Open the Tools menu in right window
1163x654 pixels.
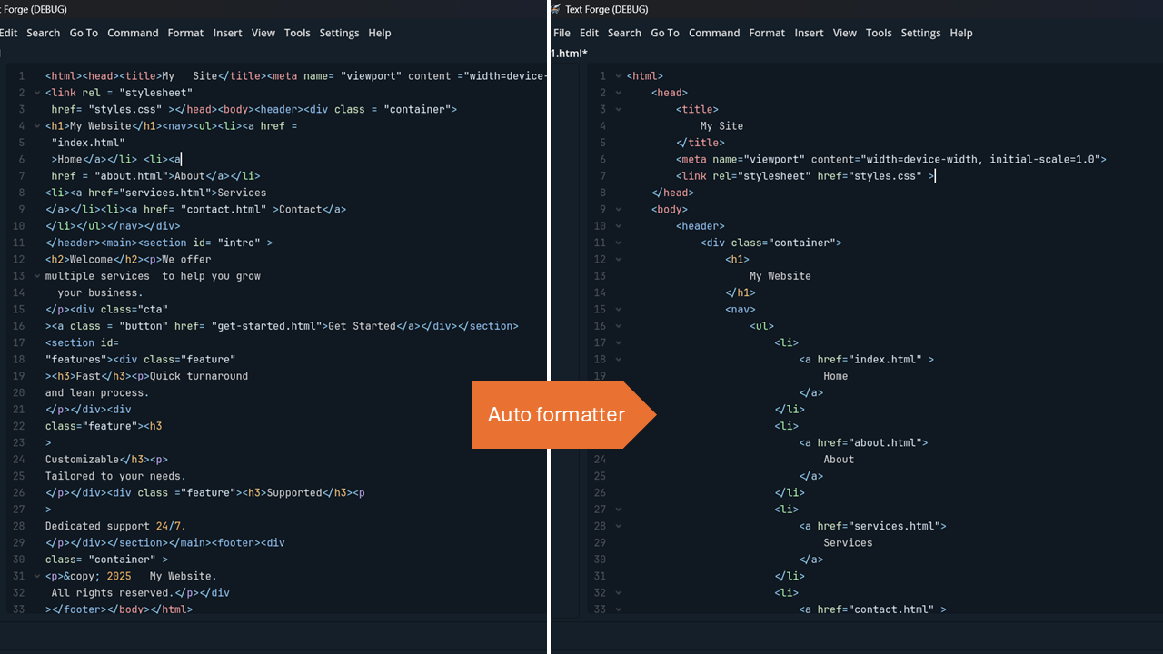tap(879, 33)
